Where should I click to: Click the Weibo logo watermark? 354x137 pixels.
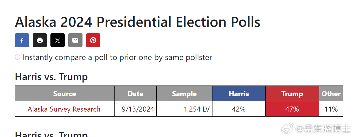pyautogui.click(x=288, y=128)
